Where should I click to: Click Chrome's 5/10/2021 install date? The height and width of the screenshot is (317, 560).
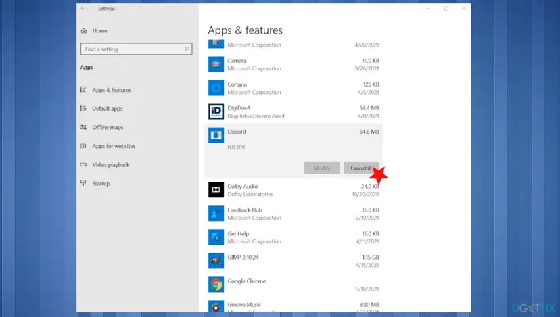(x=367, y=289)
